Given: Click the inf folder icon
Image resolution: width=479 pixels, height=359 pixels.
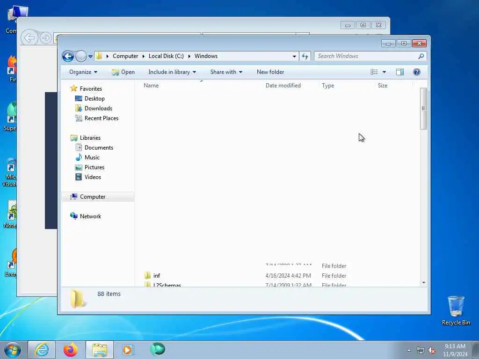Looking at the screenshot, I should click(x=147, y=276).
